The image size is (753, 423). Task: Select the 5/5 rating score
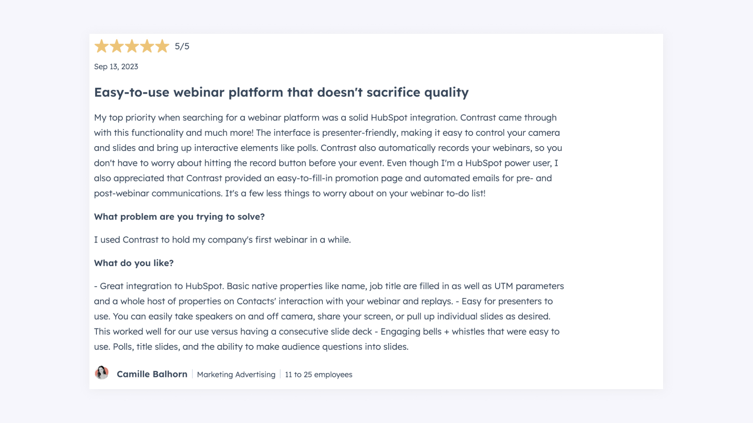pos(182,46)
